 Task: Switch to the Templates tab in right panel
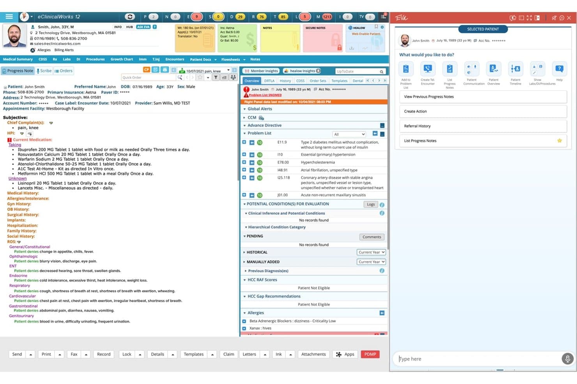point(339,81)
